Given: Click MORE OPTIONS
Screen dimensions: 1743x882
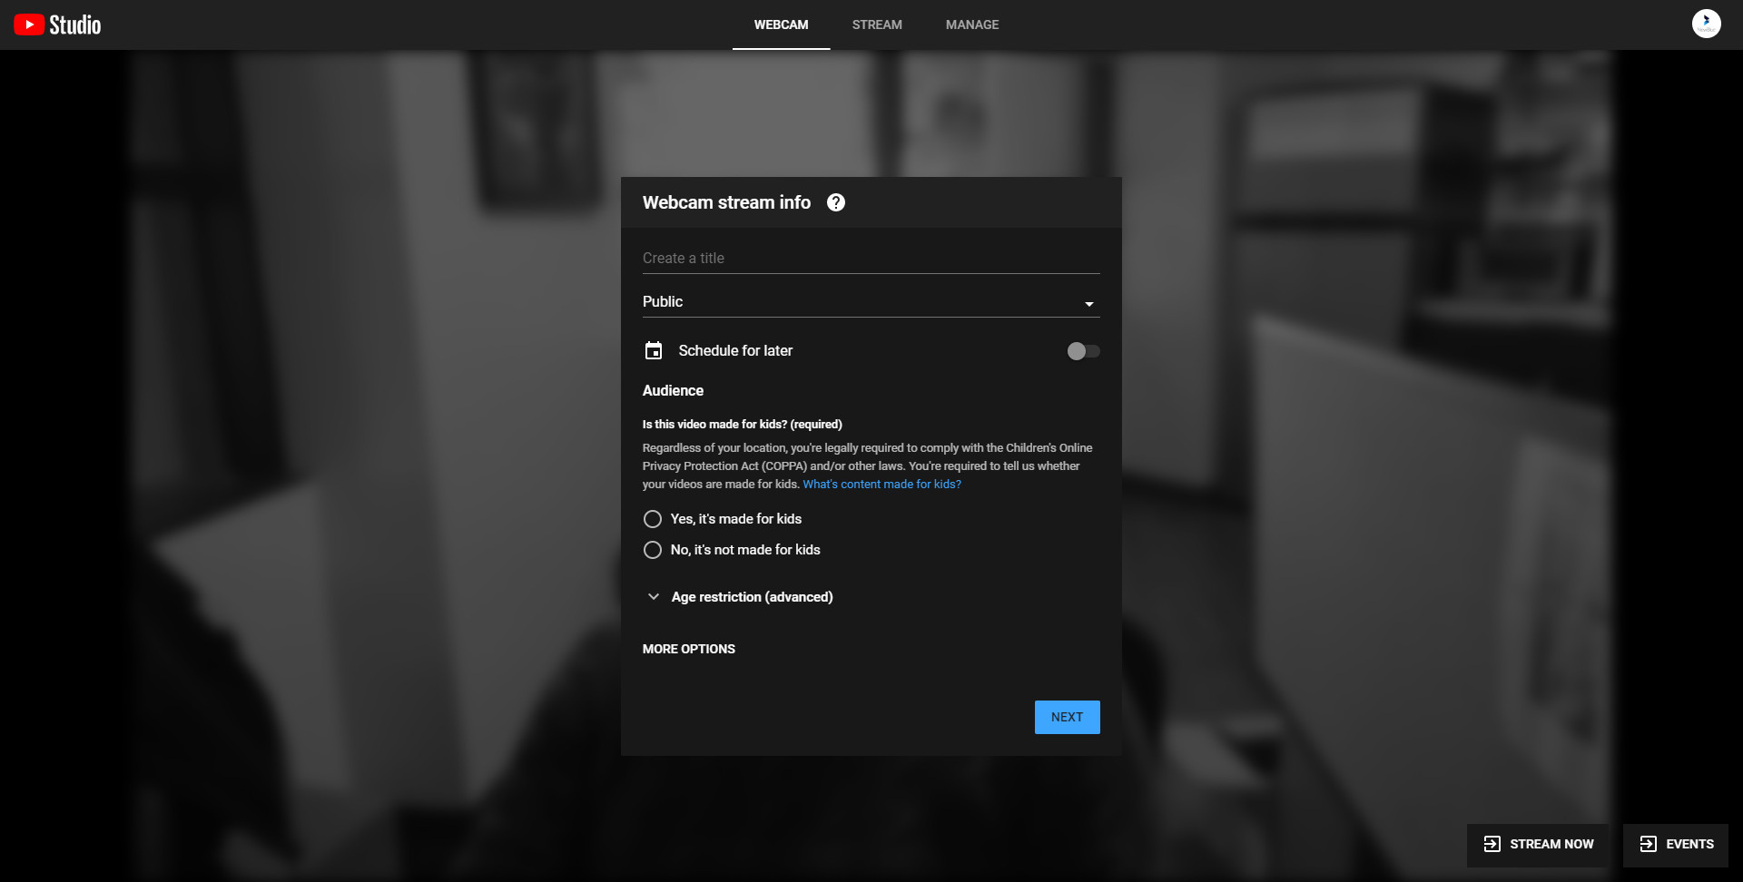Looking at the screenshot, I should pos(689,649).
